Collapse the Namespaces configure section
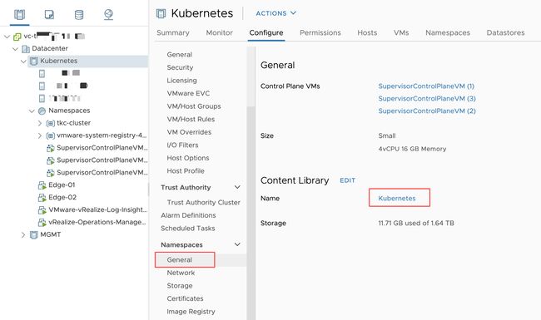 [237, 244]
